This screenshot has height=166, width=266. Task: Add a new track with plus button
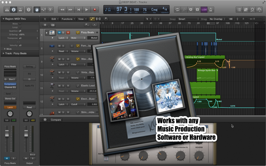pos(45,25)
